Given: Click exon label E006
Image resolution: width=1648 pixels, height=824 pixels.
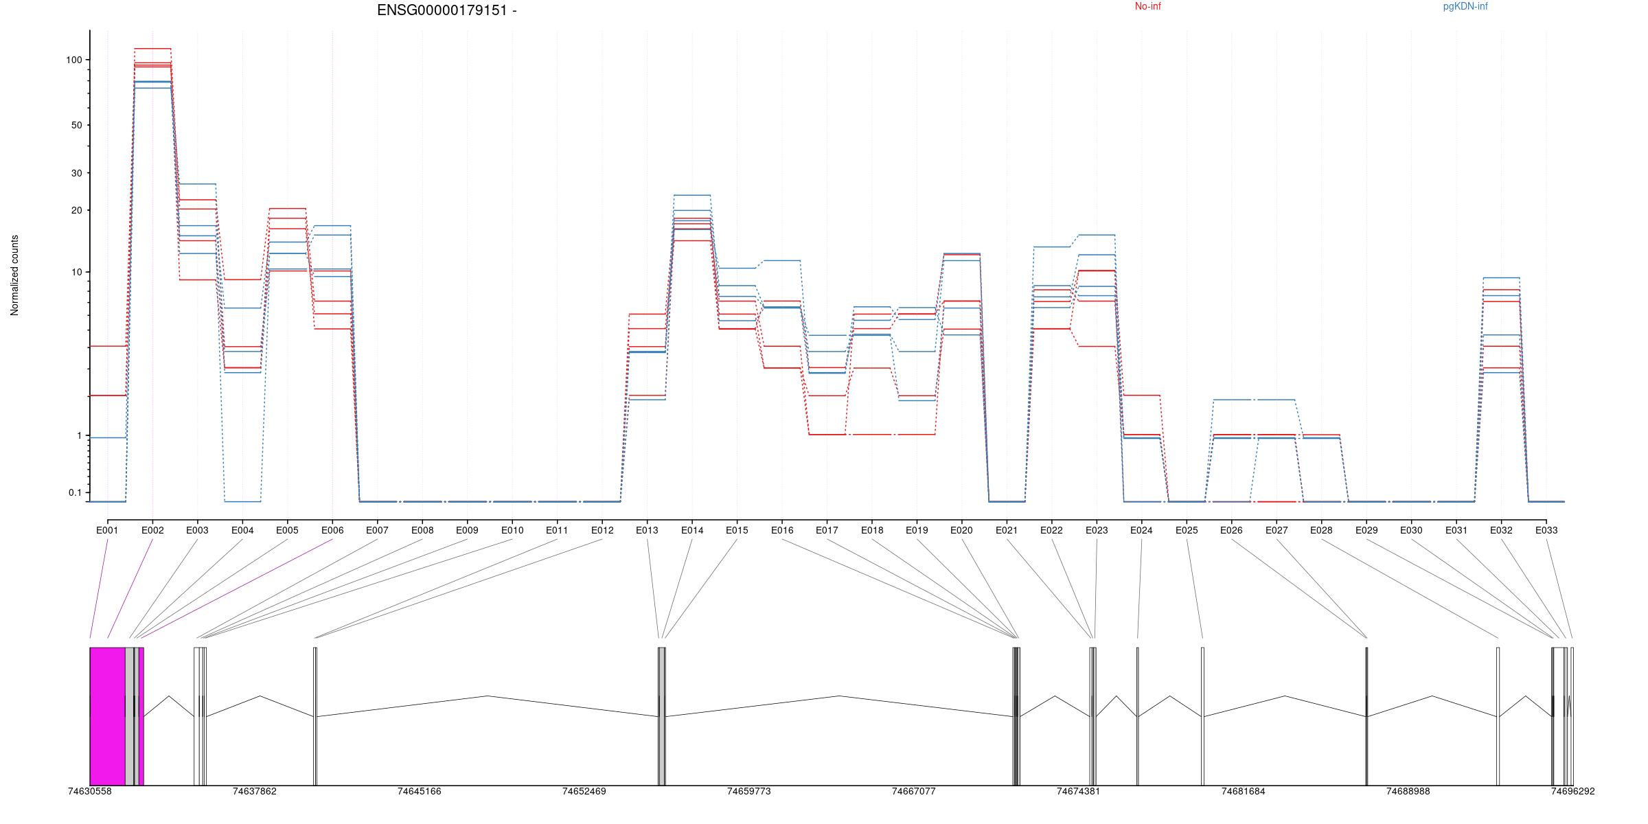Looking at the screenshot, I should 332,530.
